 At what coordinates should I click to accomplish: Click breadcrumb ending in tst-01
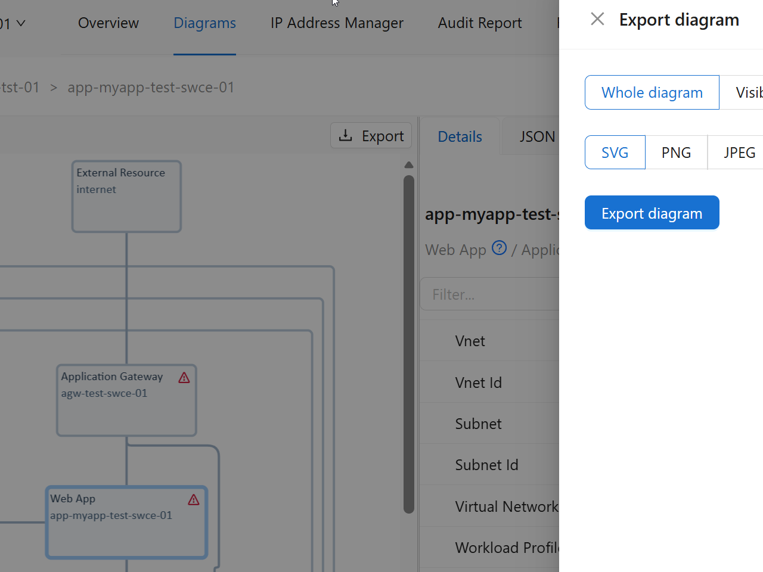click(20, 87)
